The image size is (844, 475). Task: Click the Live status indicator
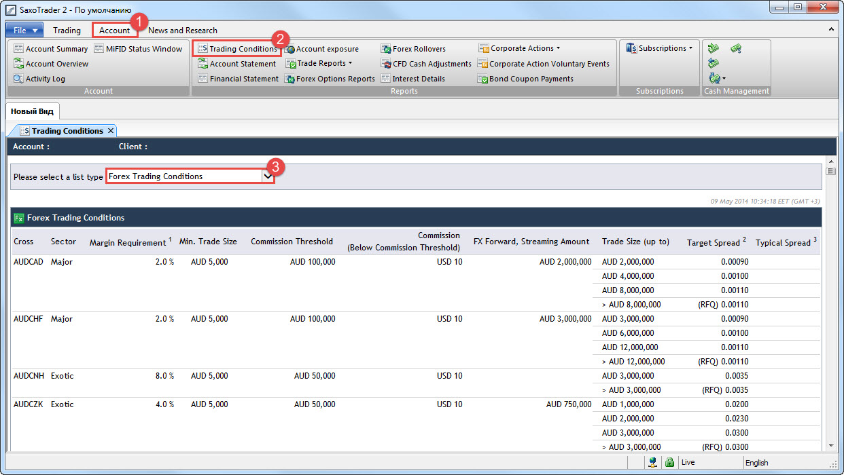(x=688, y=463)
